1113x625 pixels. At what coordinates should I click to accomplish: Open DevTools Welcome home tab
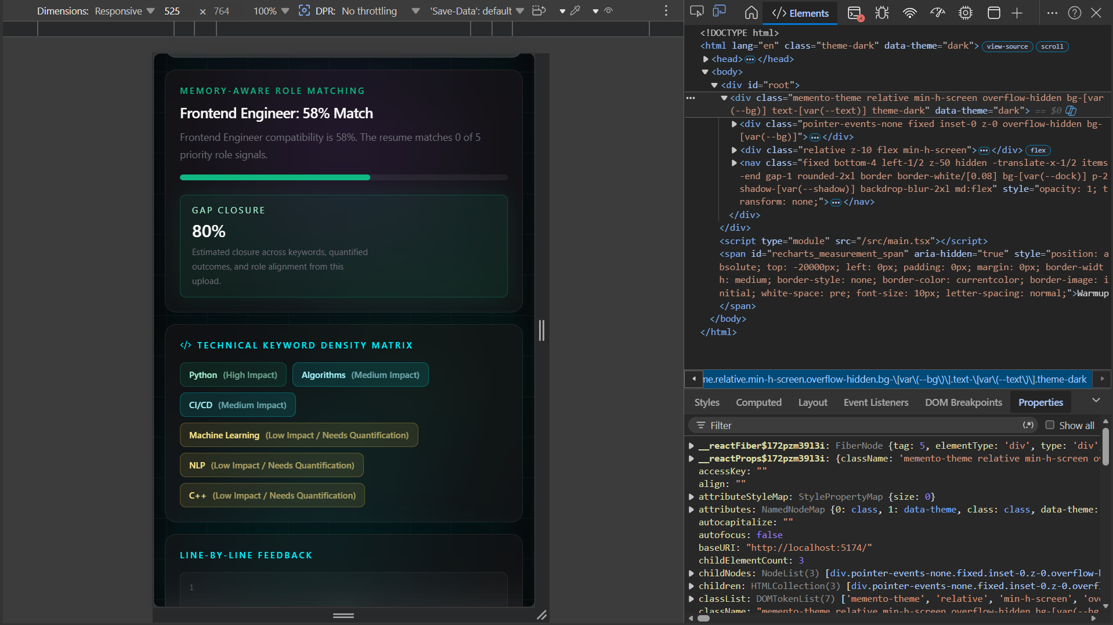tap(751, 13)
